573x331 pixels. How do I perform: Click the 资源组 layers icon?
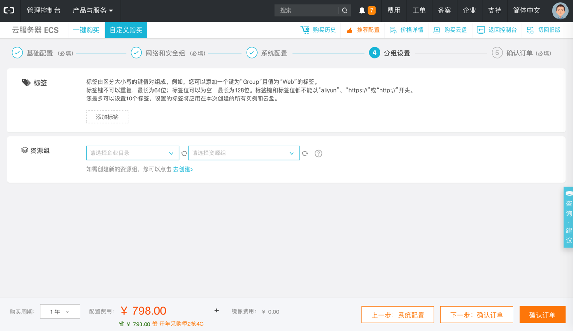pos(25,150)
